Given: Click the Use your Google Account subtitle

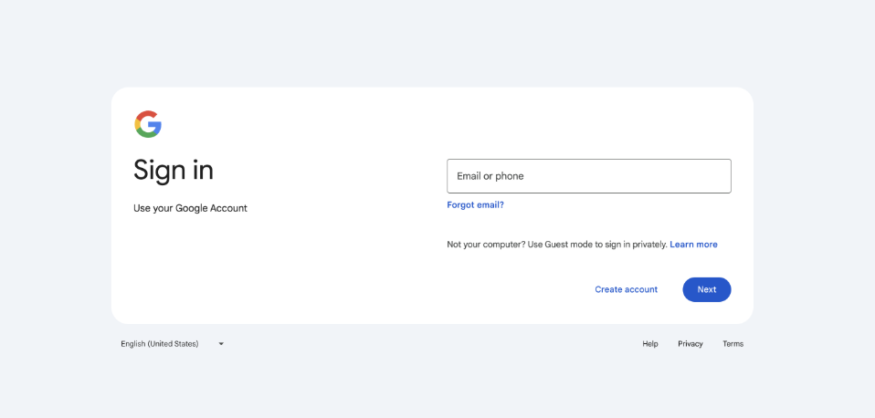Looking at the screenshot, I should pos(190,208).
